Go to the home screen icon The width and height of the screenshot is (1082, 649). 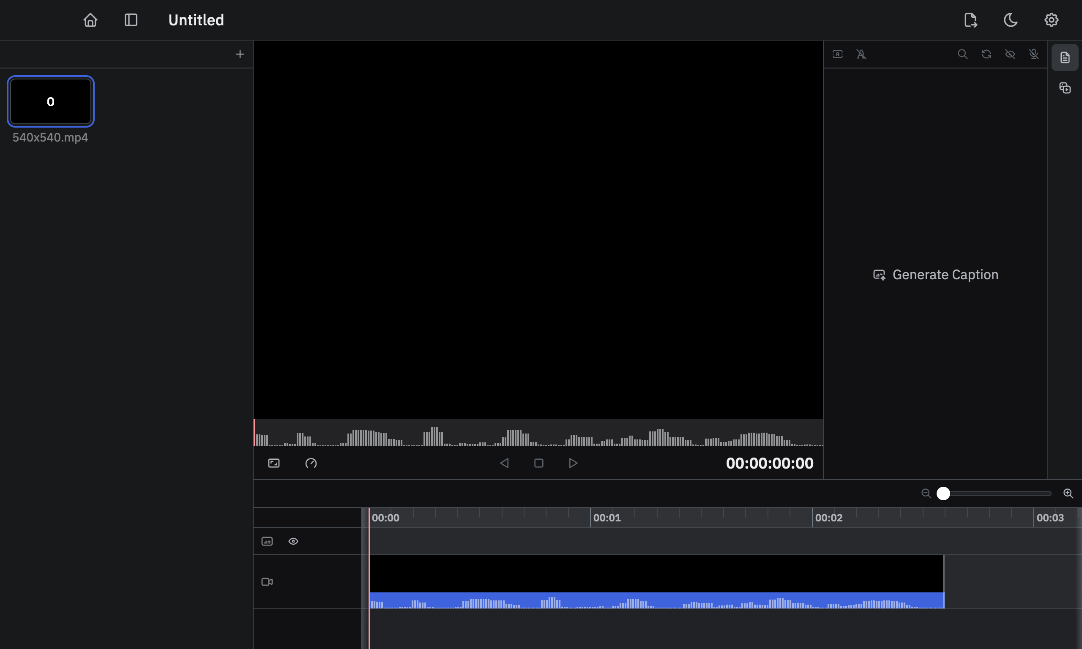tap(90, 20)
